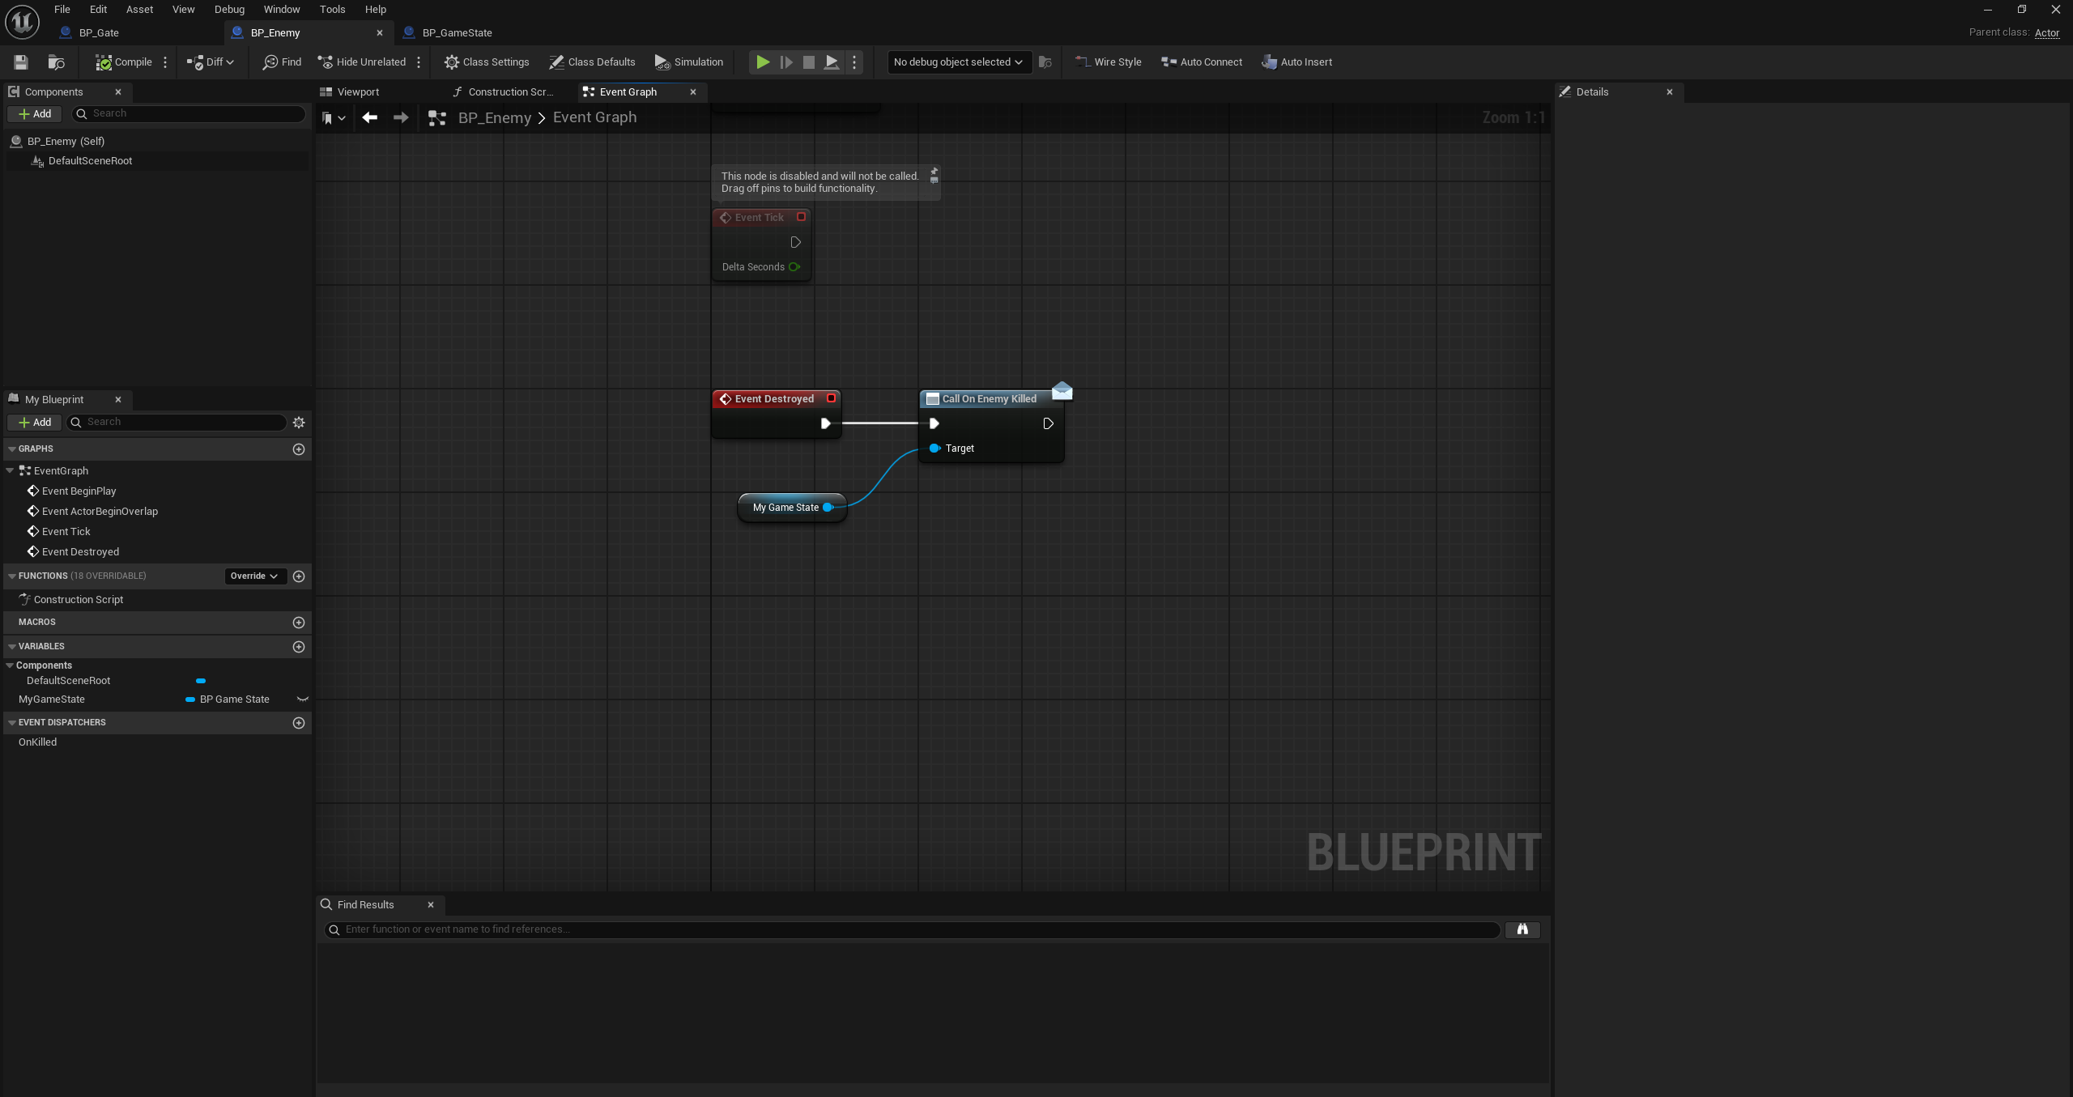Image resolution: width=2073 pixels, height=1097 pixels.
Task: Click the Find in blueprint icon
Action: [x=282, y=62]
